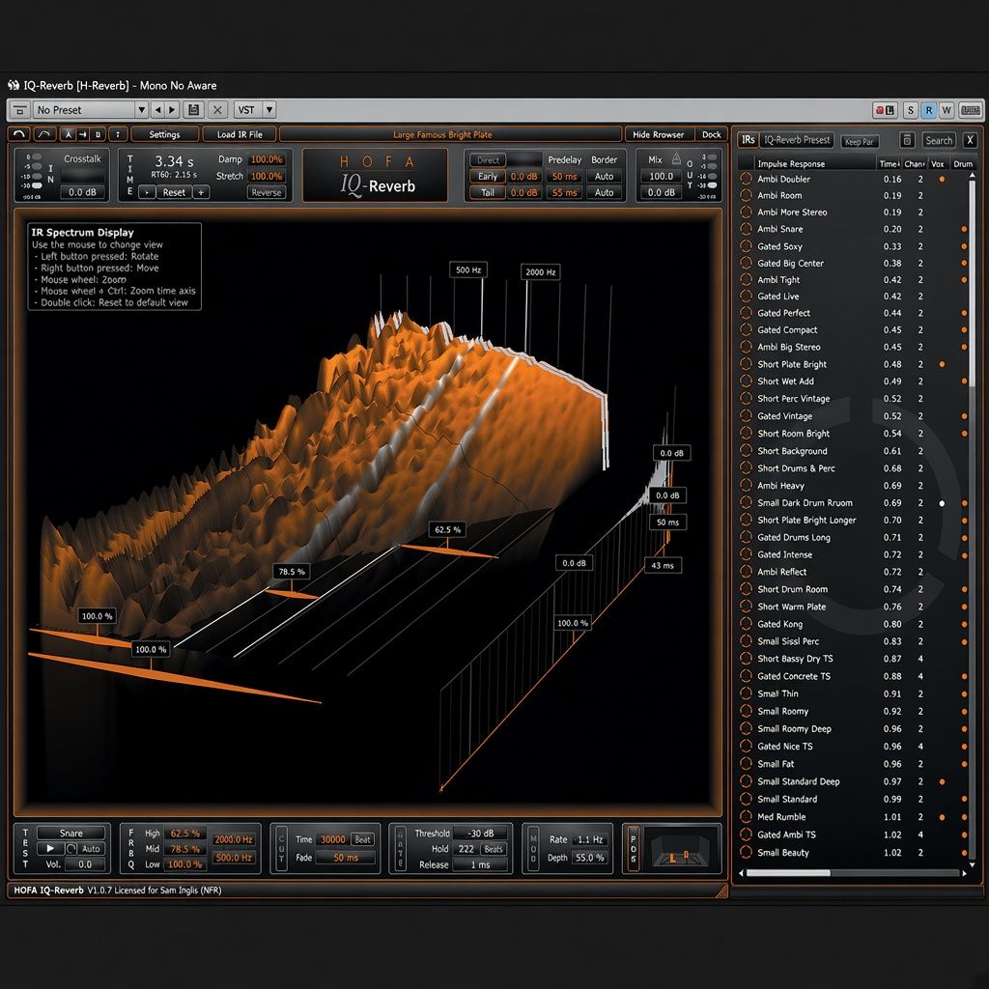Image resolution: width=989 pixels, height=989 pixels.
Task: Open the Settings button
Action: [x=164, y=134]
